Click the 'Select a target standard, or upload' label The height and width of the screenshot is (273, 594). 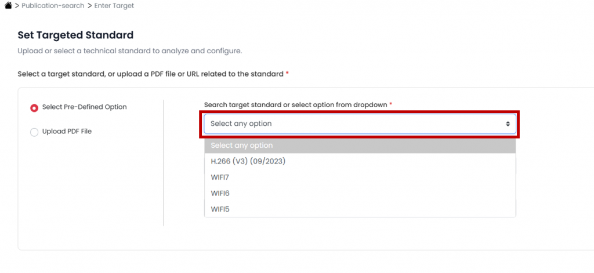(151, 74)
